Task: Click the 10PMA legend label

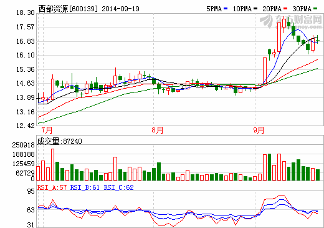Action: click(x=242, y=9)
